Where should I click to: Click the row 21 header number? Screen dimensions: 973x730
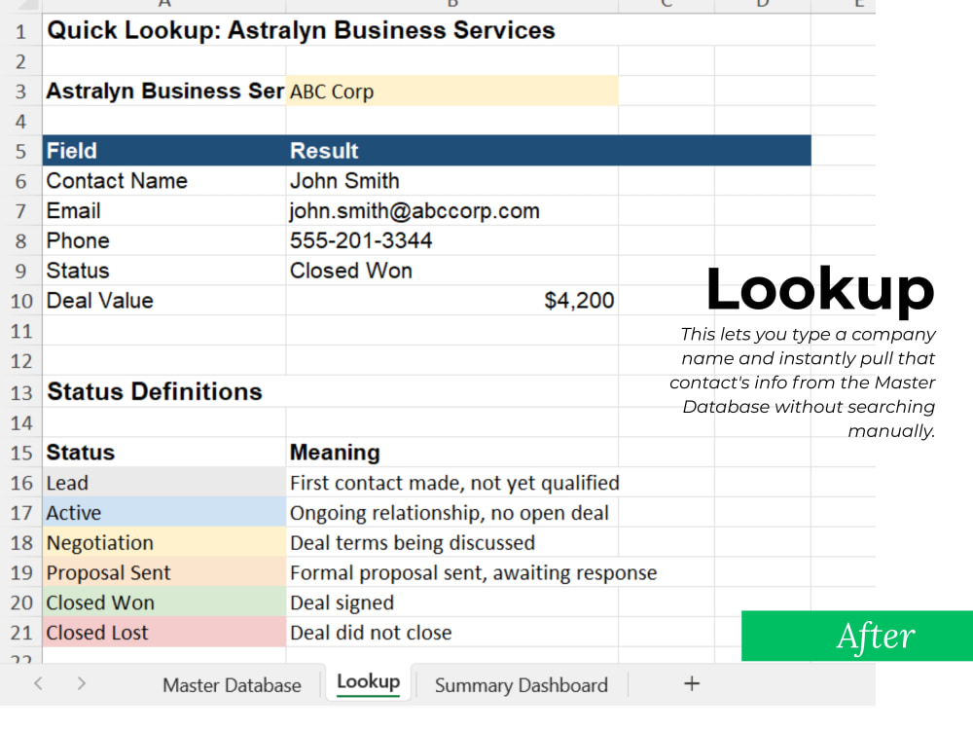point(21,633)
